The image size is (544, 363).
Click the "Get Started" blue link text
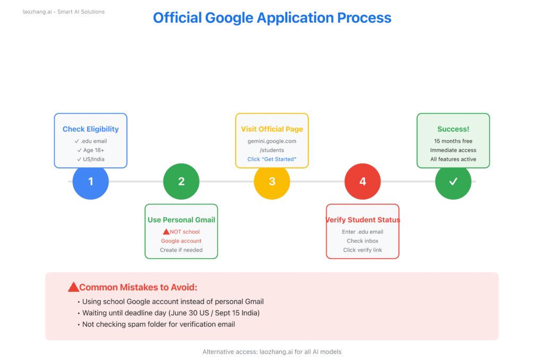(x=272, y=159)
